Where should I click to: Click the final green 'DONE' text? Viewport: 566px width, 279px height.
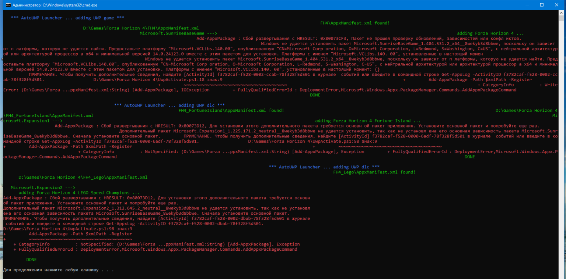point(31,260)
